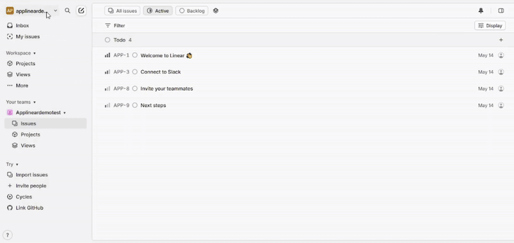Toggle the right sidebar panel icon
514x243 pixels.
click(501, 11)
